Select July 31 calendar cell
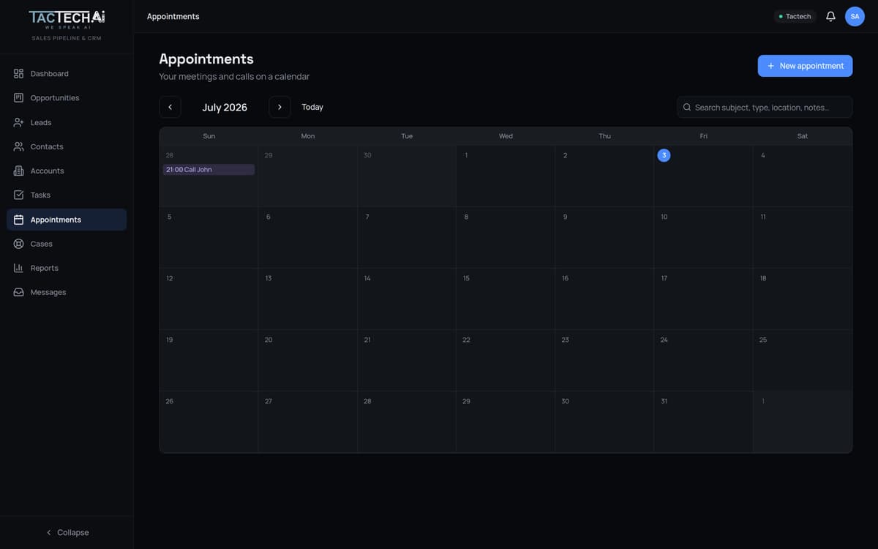 [x=703, y=422]
